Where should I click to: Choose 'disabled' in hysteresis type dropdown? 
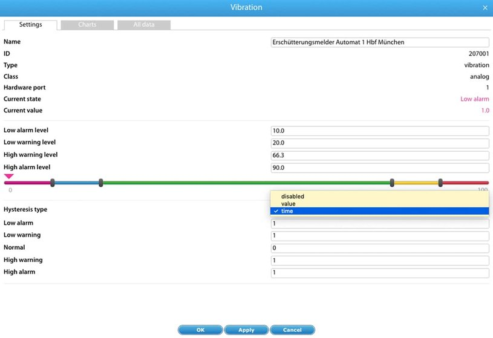tap(293, 197)
